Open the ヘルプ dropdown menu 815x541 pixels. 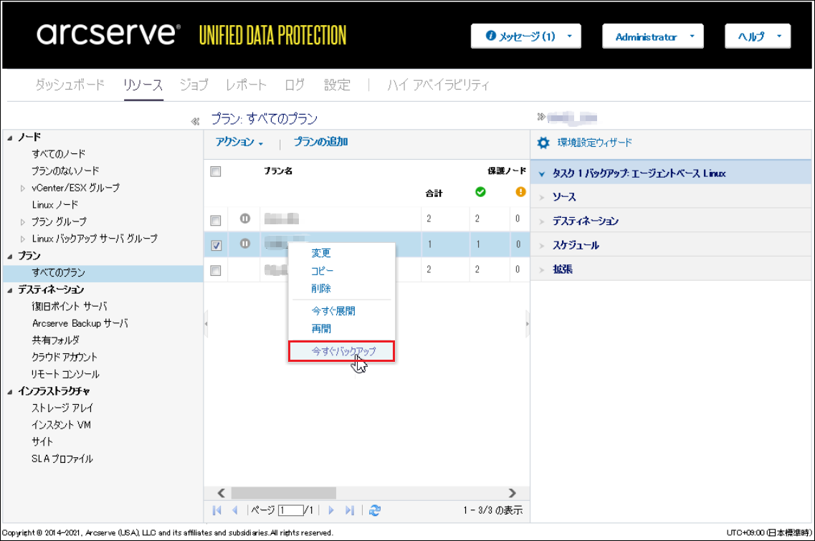758,37
